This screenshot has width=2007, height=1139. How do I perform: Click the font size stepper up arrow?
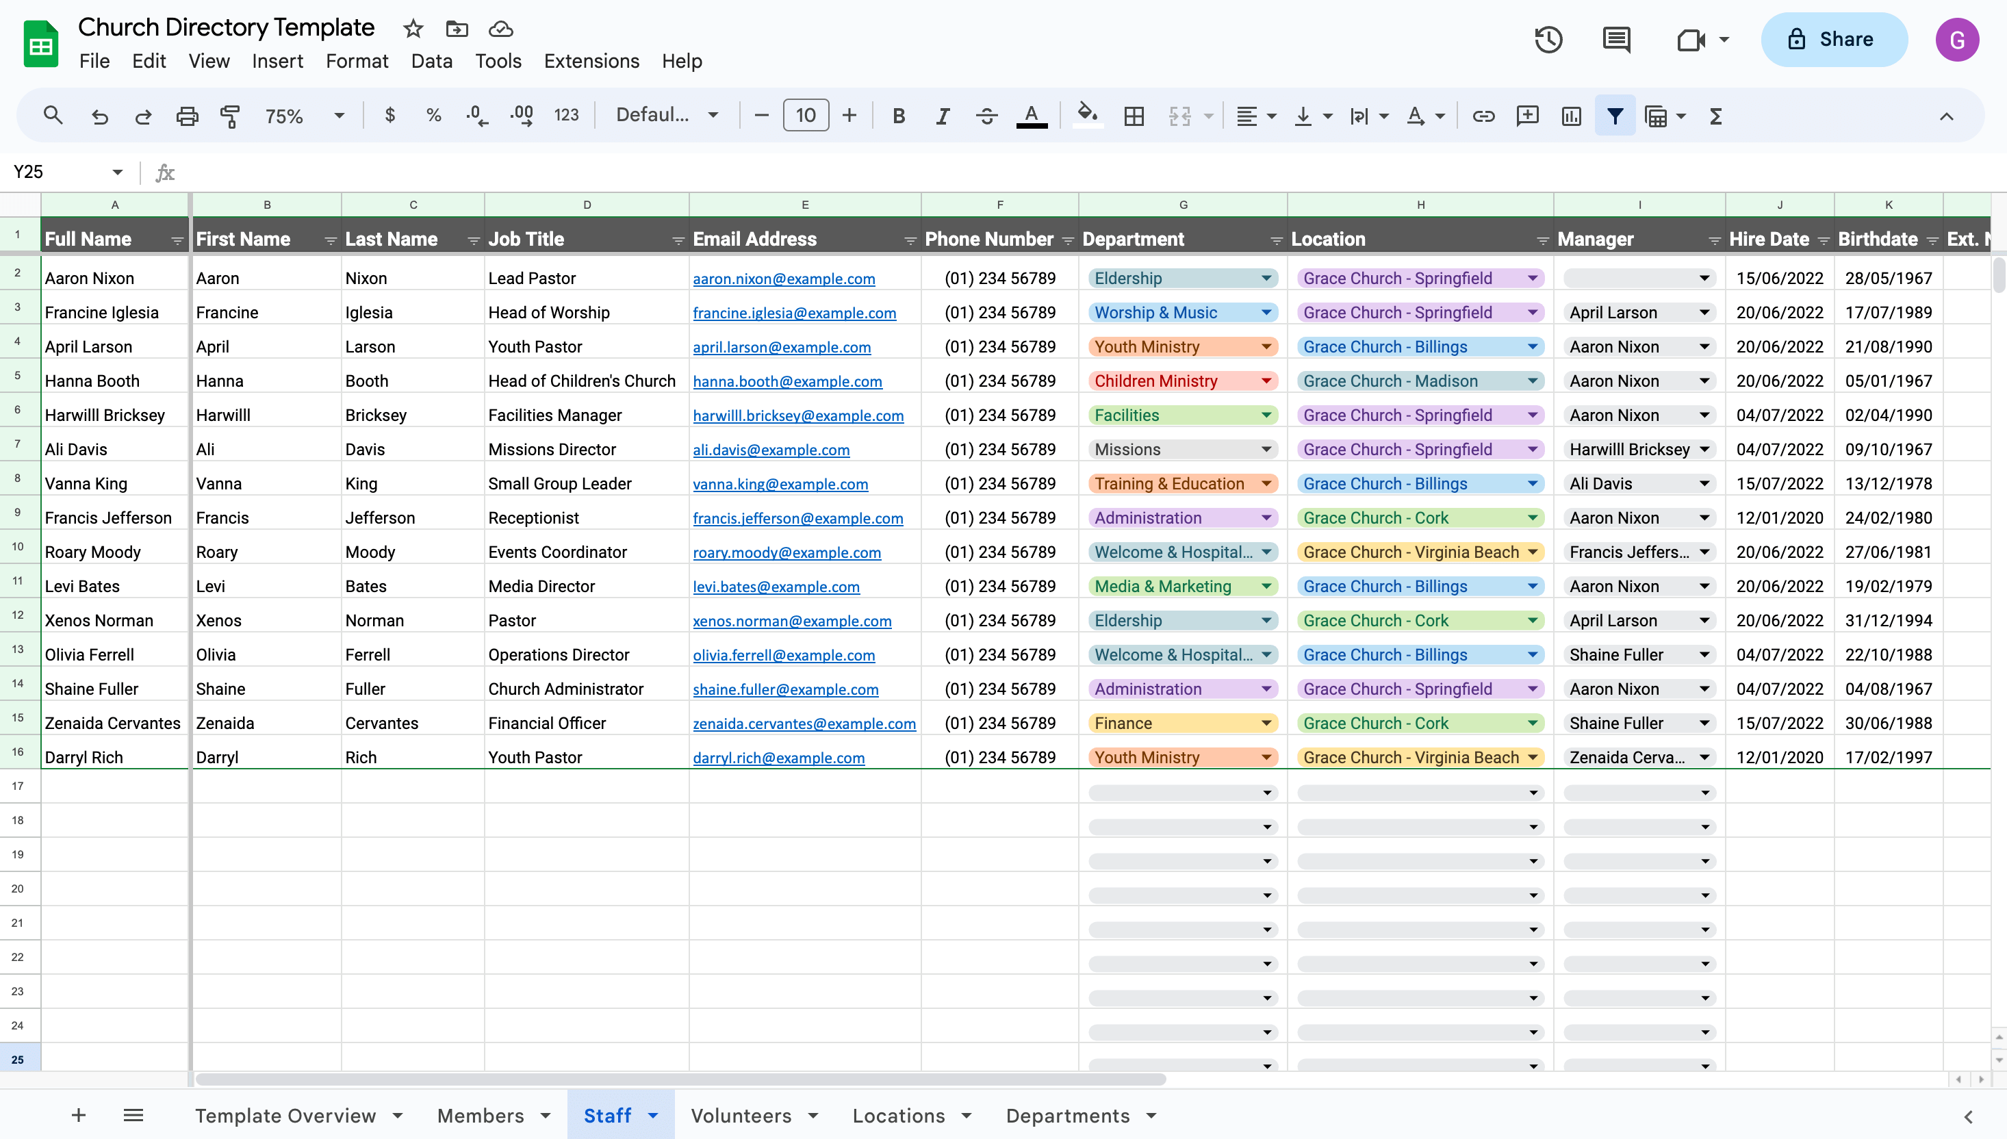coord(850,116)
